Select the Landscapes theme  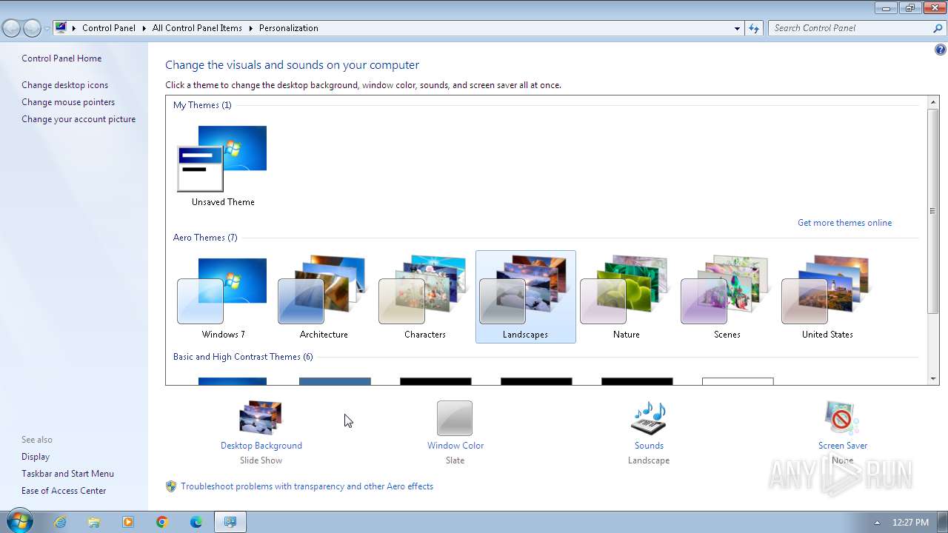click(x=525, y=296)
